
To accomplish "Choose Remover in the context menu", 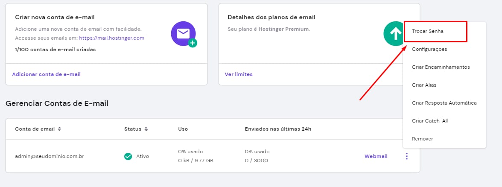I will [422, 139].
